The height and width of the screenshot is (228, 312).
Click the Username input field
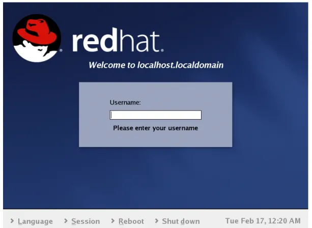tap(156, 115)
